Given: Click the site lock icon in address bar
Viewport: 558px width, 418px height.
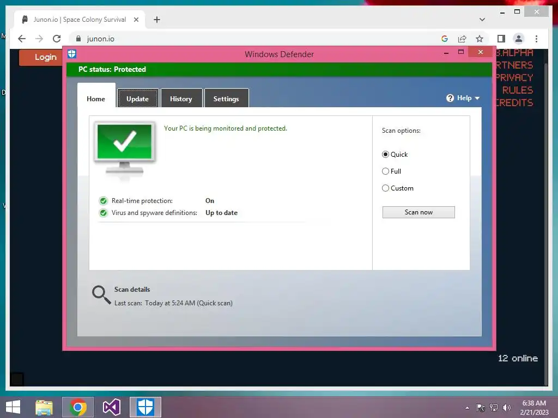Looking at the screenshot, I should coord(78,39).
